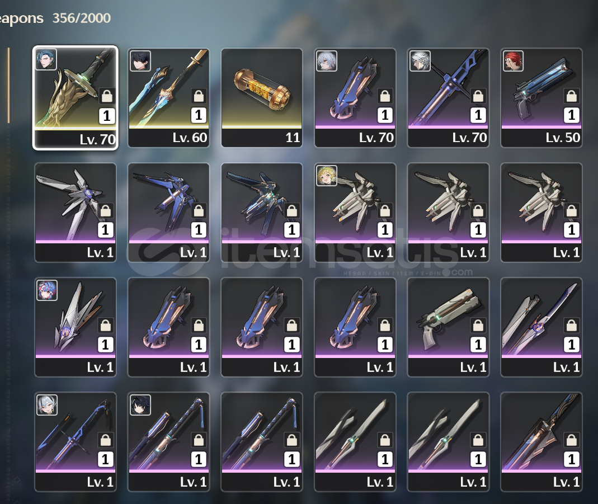Screen dimensions: 598x504
Task: Select the last weapon in bottom row
Action: pos(541,442)
